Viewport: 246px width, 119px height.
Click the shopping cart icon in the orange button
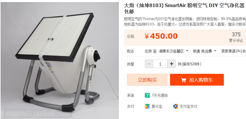point(184,80)
